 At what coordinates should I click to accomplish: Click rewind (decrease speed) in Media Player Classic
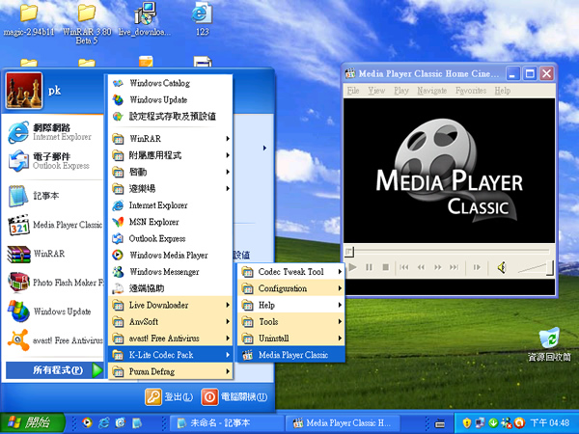pyautogui.click(x=421, y=267)
